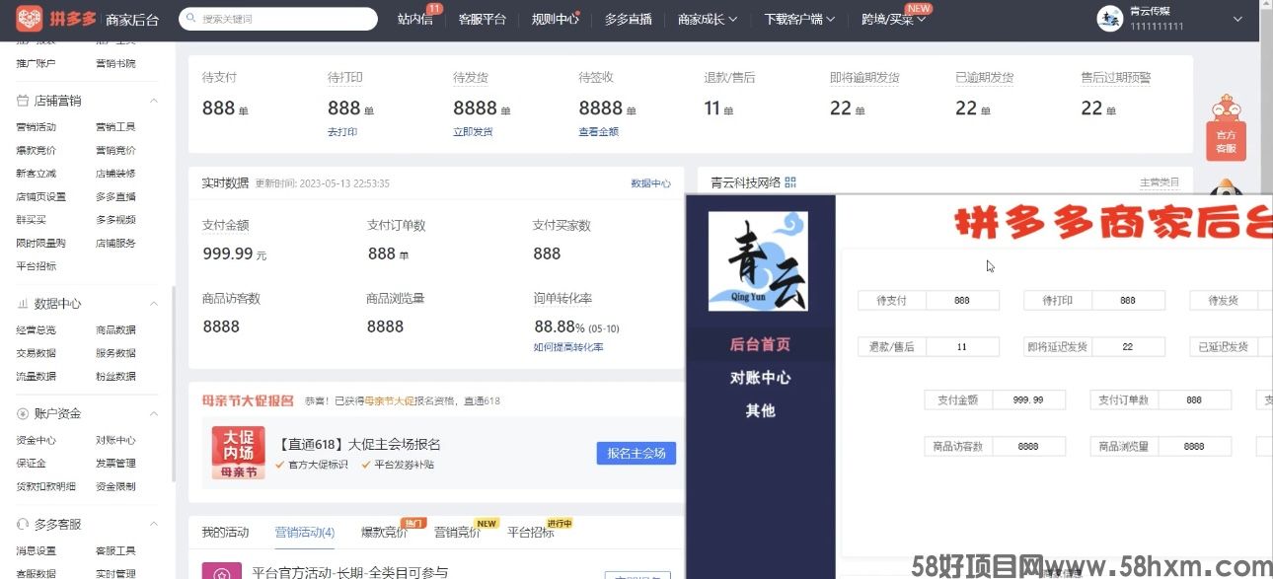
Task: Open 经营总览 in the sidebar
Action: [x=37, y=330]
